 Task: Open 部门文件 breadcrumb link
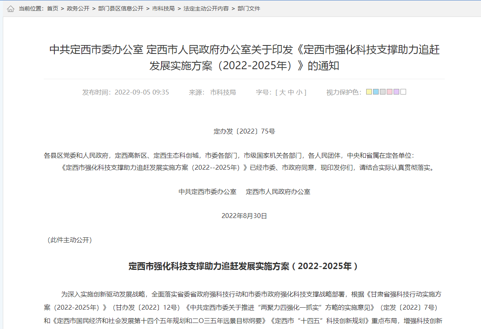[249, 8]
